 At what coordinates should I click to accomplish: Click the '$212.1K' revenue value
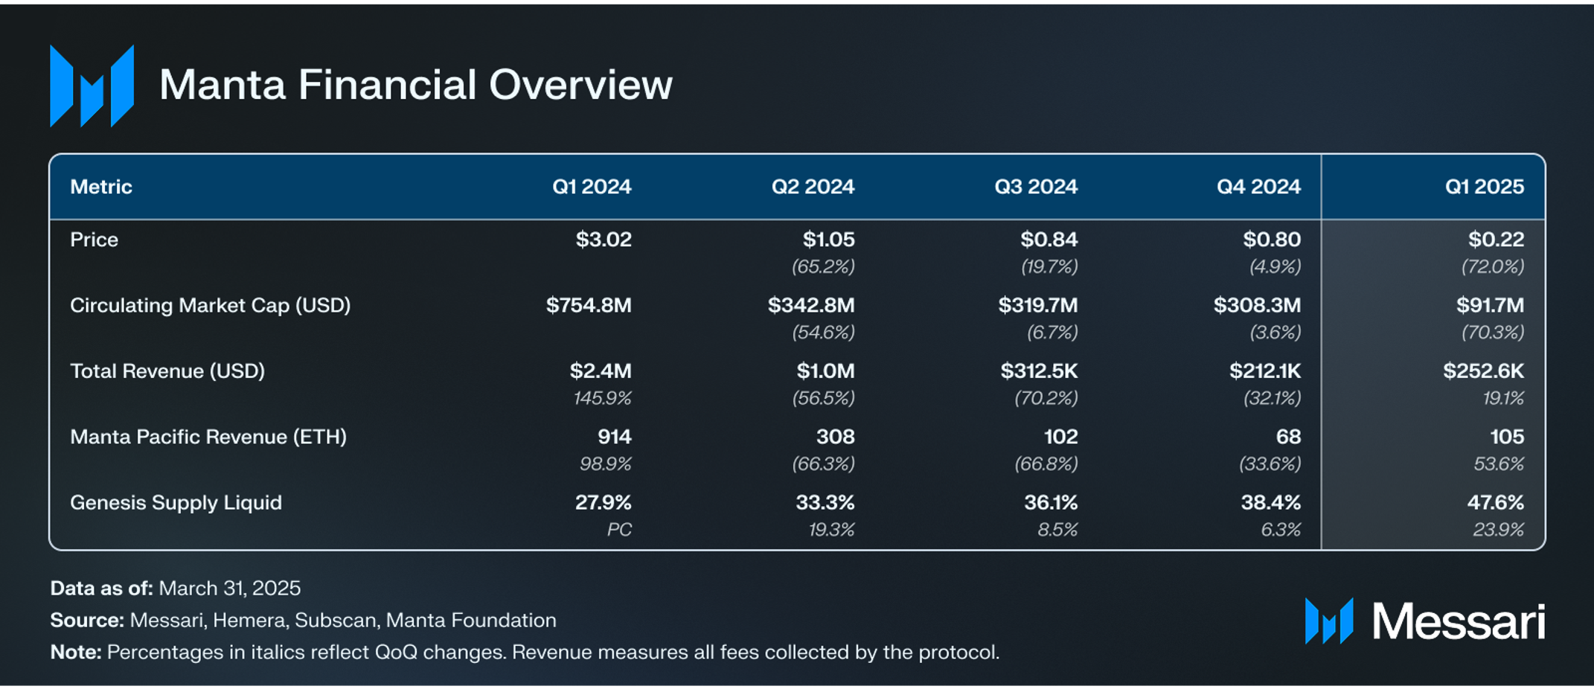point(1265,371)
